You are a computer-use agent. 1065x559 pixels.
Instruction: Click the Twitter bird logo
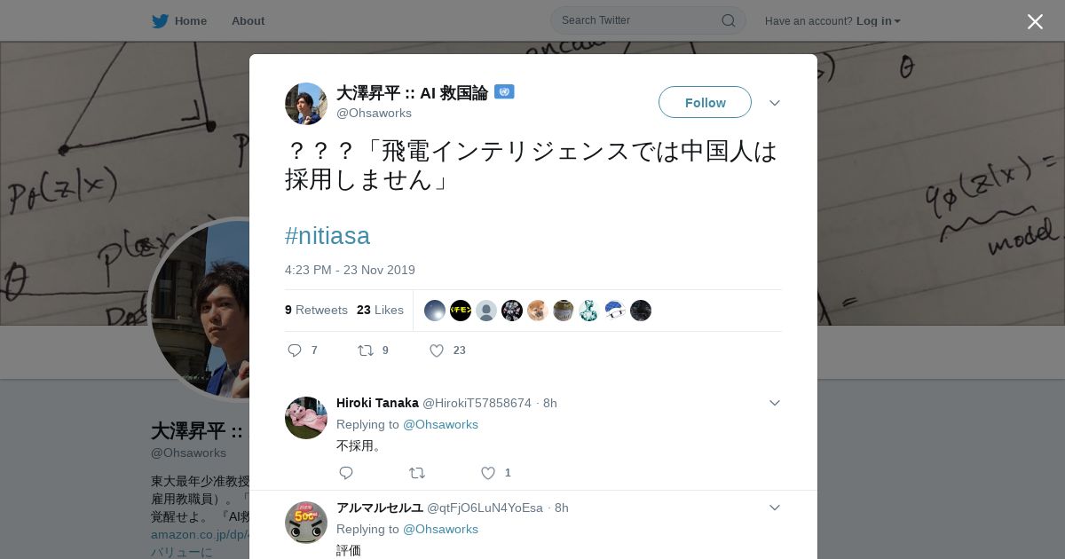click(x=160, y=20)
